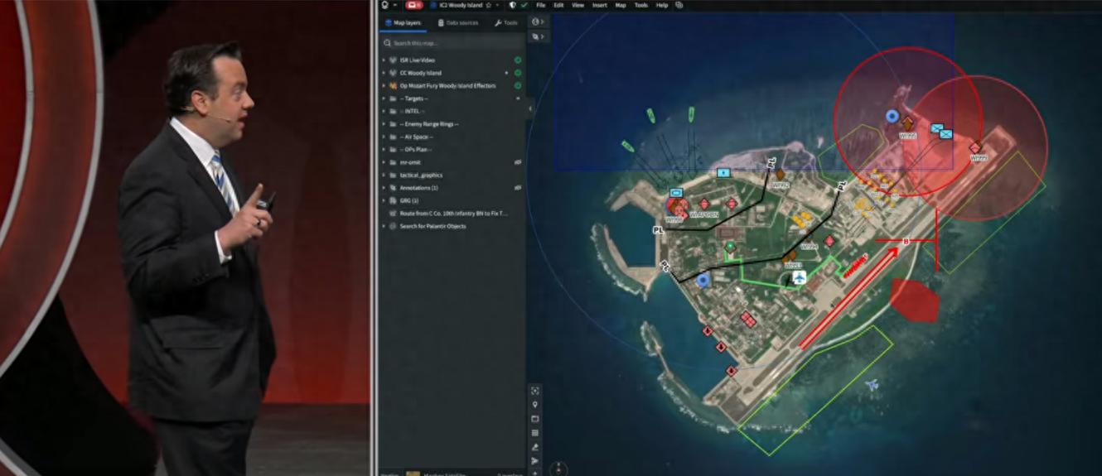Click the location pin tool icon
This screenshot has width=1102, height=476.
535,405
